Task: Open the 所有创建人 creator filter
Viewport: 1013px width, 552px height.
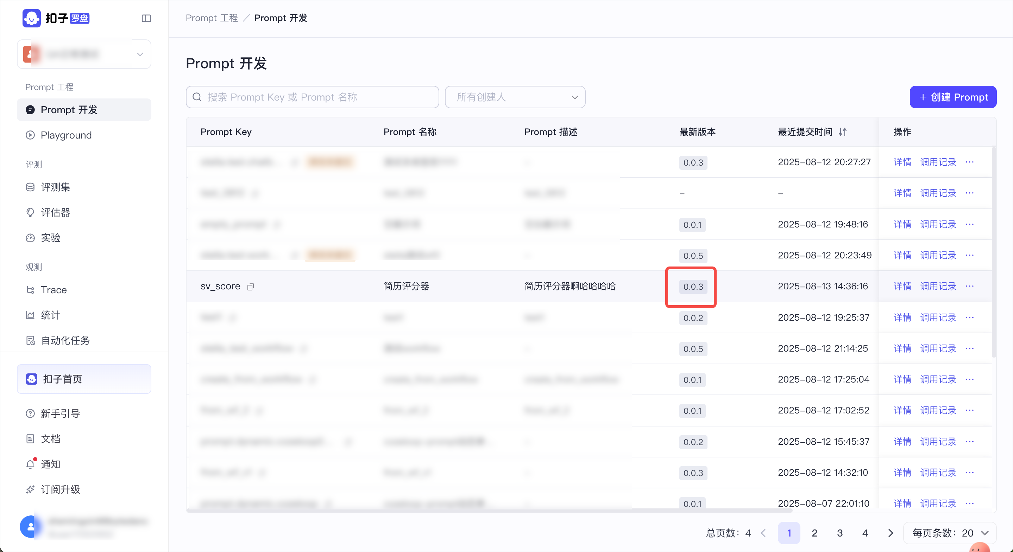Action: (515, 97)
